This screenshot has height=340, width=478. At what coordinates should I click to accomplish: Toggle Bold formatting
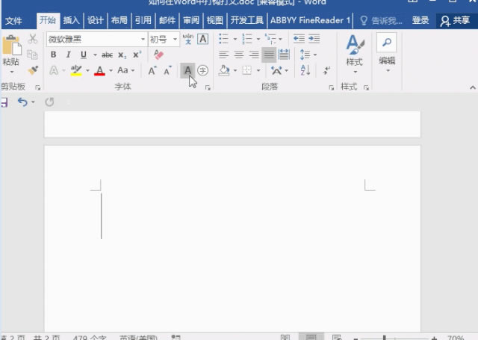[x=53, y=55]
